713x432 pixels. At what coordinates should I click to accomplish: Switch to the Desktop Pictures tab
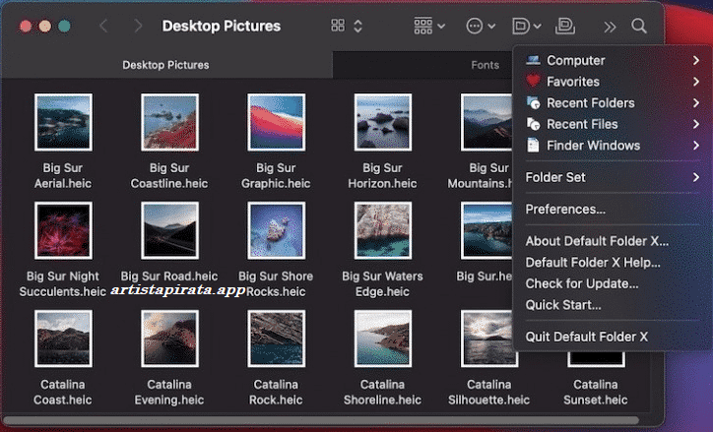pyautogui.click(x=166, y=65)
